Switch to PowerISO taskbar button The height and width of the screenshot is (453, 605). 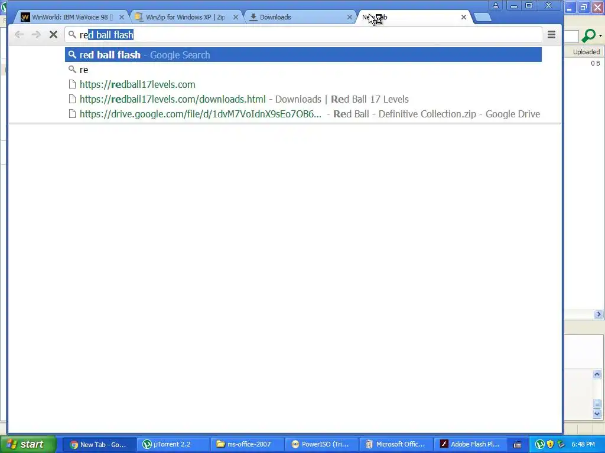321,444
